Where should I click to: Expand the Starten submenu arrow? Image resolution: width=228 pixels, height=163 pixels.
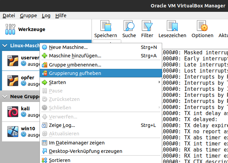(159, 82)
